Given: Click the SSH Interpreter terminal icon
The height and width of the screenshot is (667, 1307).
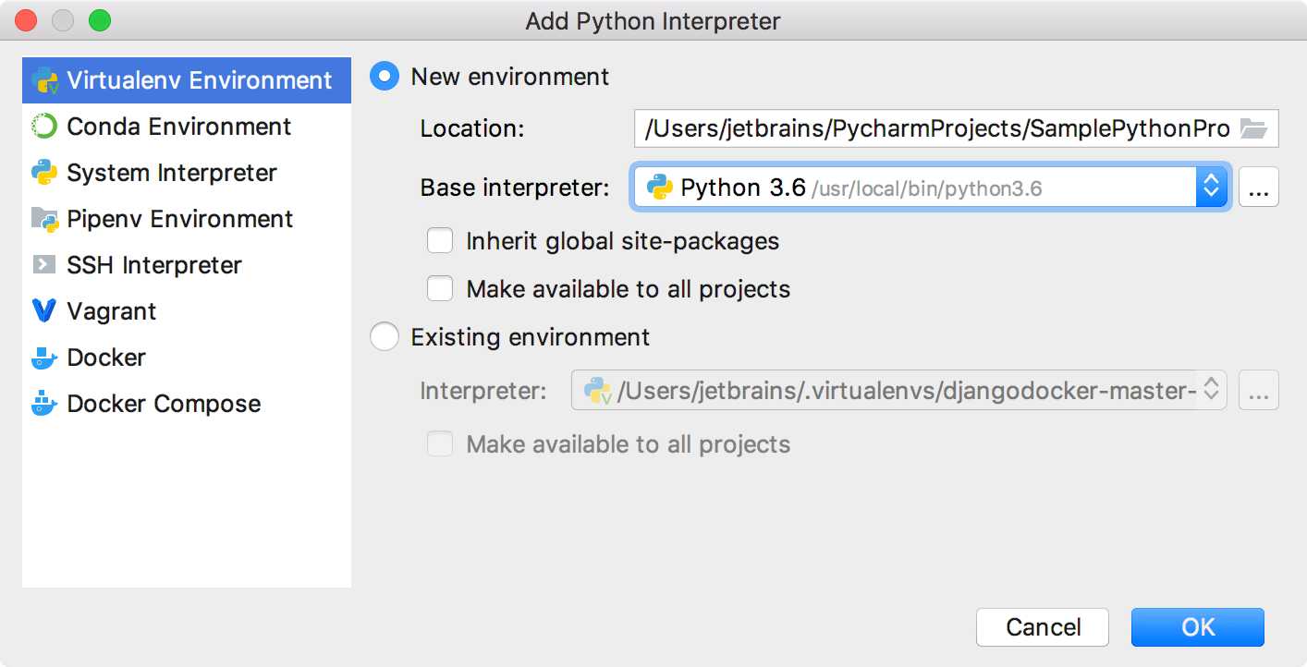Looking at the screenshot, I should 44,265.
